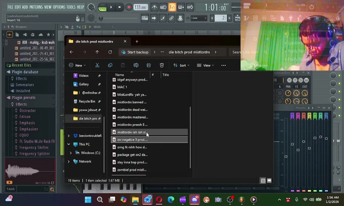Select the plugin speaker browser tab icon
Viewport: 344px width, 206px height.
[x=25, y=35]
